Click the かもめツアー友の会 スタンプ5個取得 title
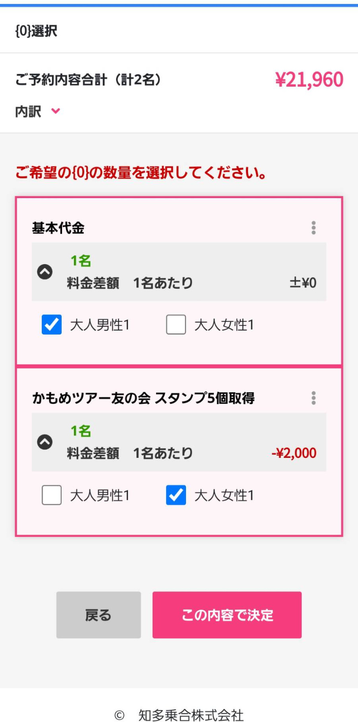Screen dimensions: 358x722 143,398
